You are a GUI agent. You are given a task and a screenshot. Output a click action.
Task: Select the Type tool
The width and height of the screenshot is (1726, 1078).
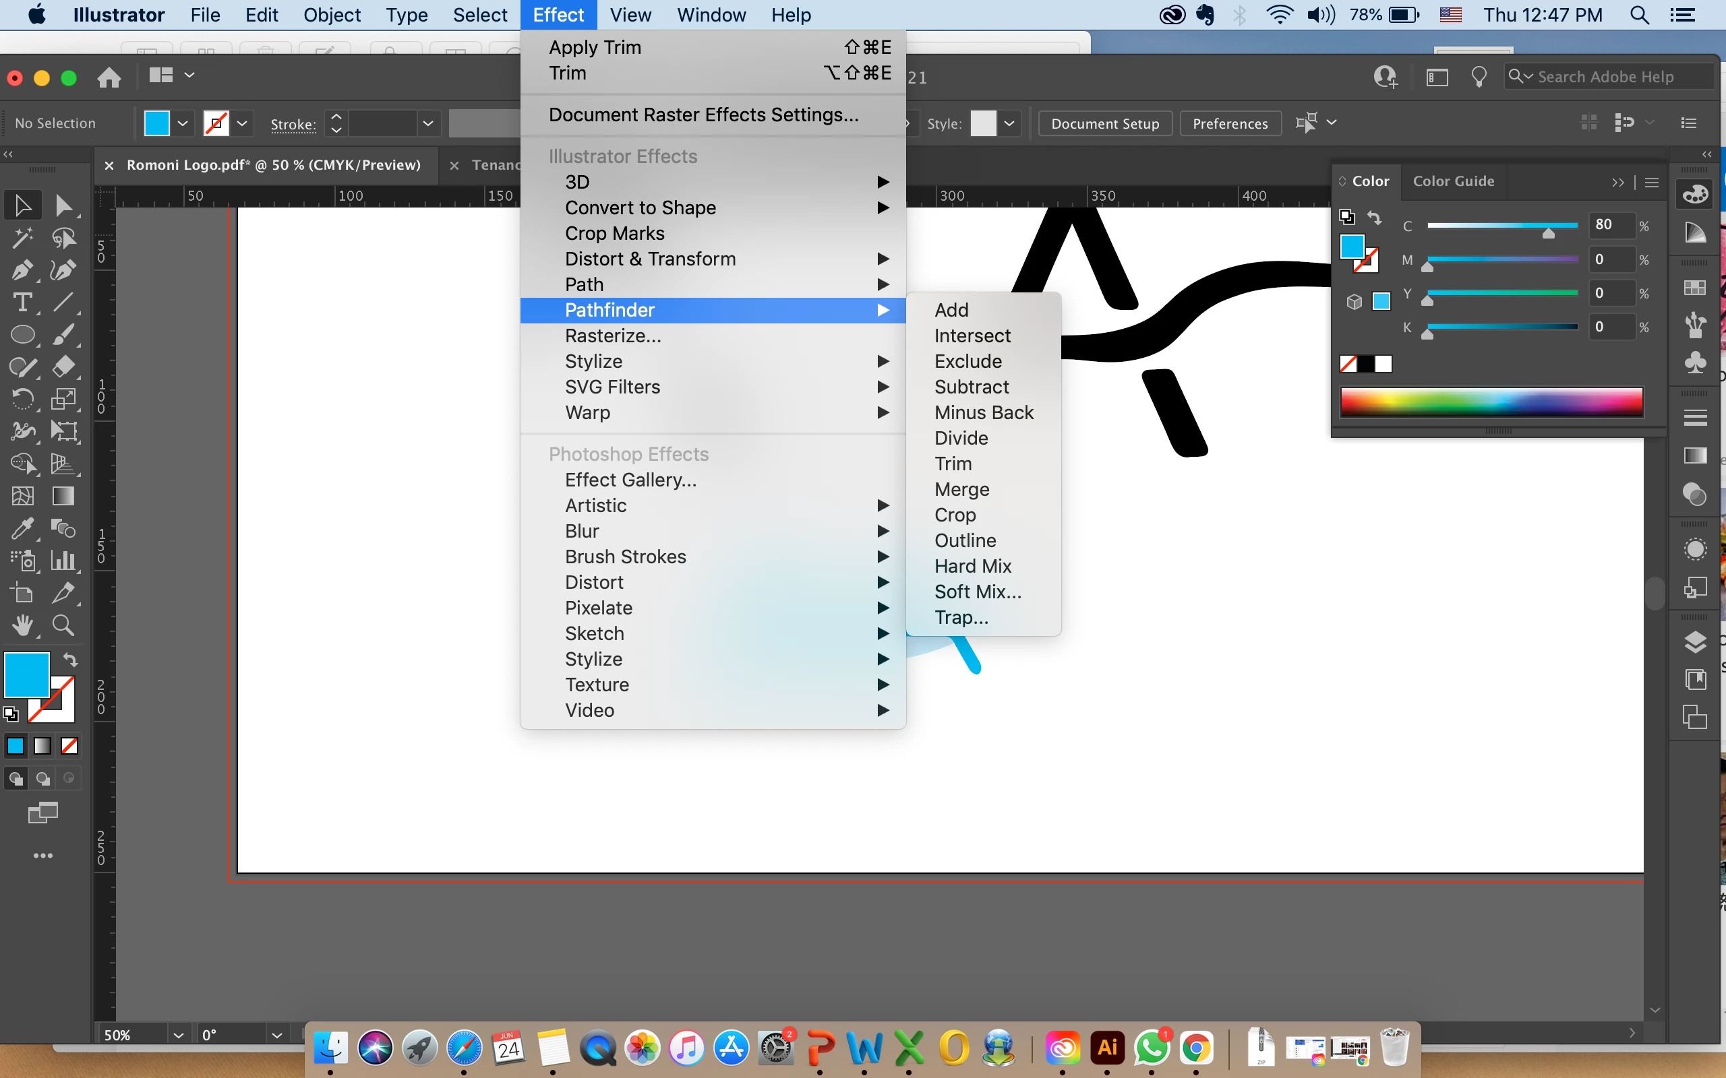(22, 303)
